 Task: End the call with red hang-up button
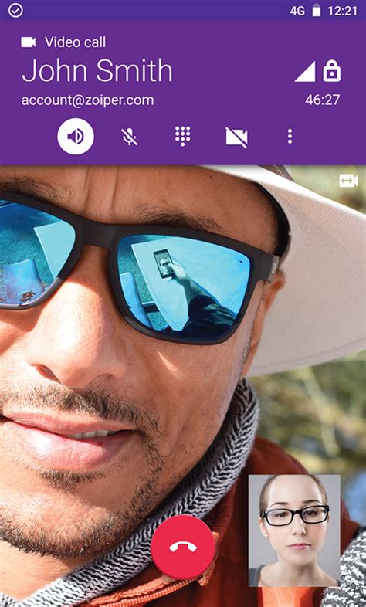pos(182,547)
